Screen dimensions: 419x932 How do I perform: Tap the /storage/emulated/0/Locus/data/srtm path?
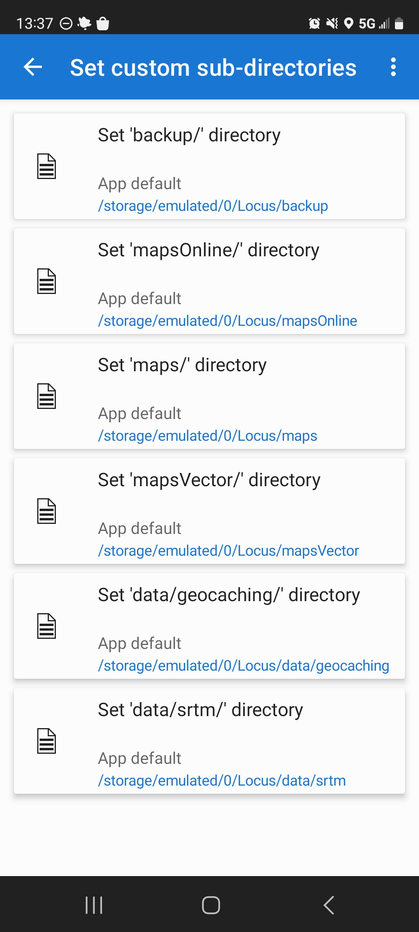[222, 781]
